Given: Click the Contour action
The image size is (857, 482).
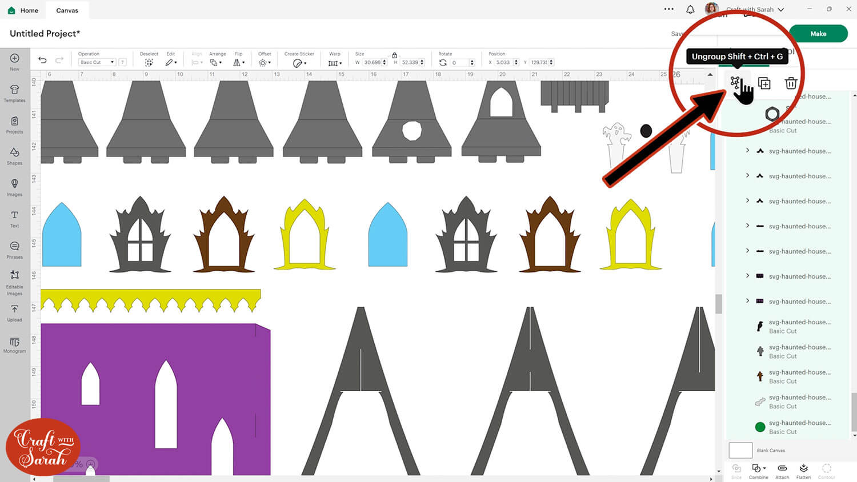Looking at the screenshot, I should click(x=826, y=471).
